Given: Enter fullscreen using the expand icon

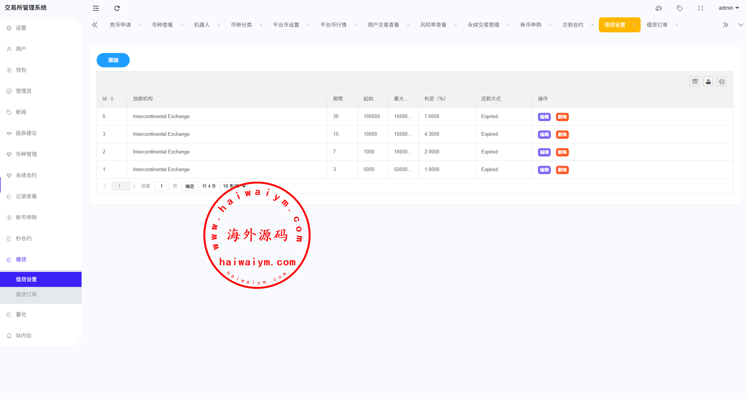Looking at the screenshot, I should (x=700, y=8).
